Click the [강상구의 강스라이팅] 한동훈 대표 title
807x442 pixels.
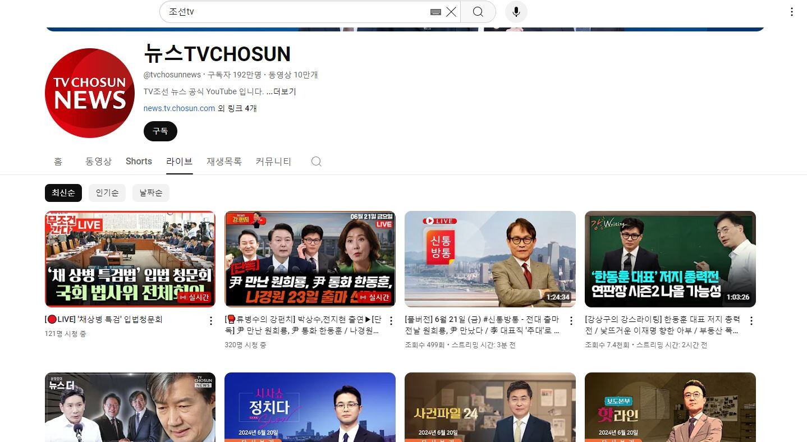point(662,325)
